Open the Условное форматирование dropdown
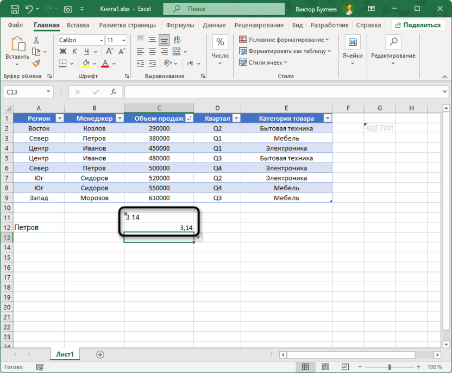The height and width of the screenshot is (373, 452). pyautogui.click(x=284, y=40)
